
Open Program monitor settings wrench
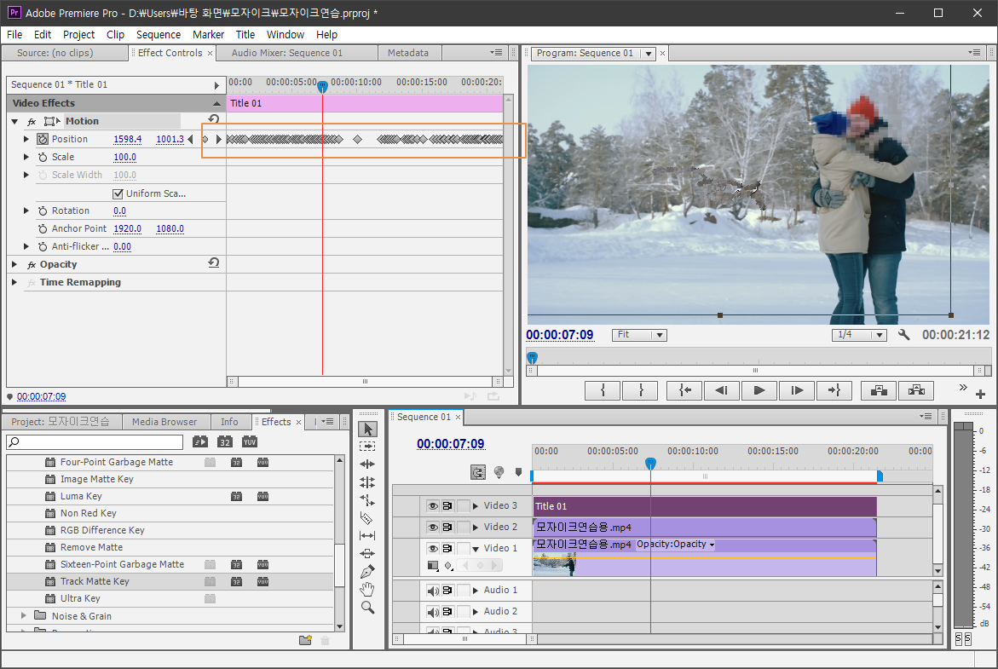click(903, 334)
